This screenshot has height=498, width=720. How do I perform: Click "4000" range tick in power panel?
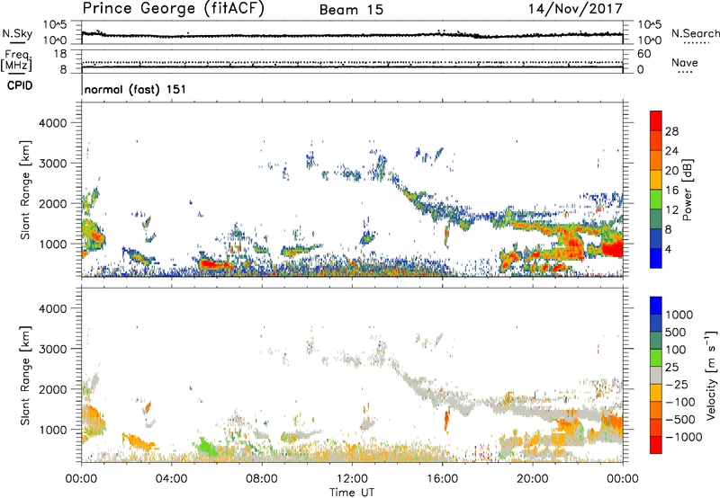(x=53, y=123)
